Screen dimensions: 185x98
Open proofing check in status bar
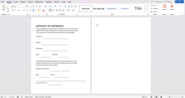click(18, 97)
